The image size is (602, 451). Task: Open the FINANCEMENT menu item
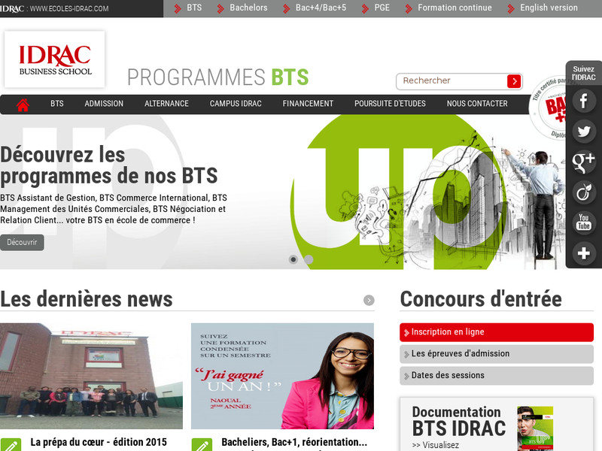tap(308, 104)
